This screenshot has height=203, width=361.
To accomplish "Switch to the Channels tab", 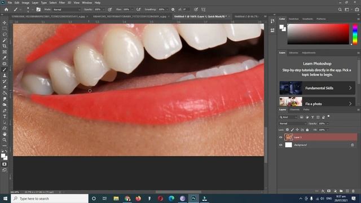I will point(294,110).
